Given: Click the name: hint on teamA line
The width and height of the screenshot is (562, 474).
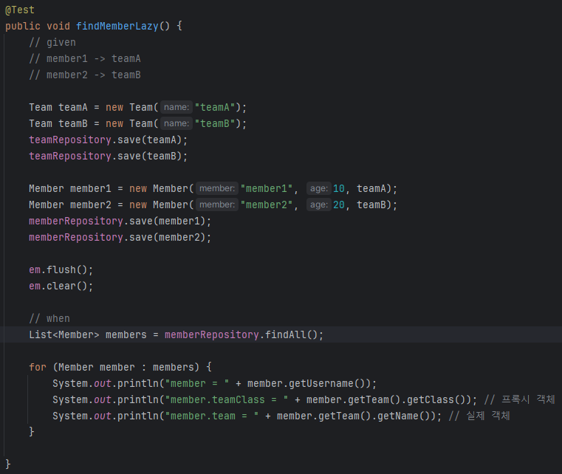Looking at the screenshot, I should [x=177, y=107].
